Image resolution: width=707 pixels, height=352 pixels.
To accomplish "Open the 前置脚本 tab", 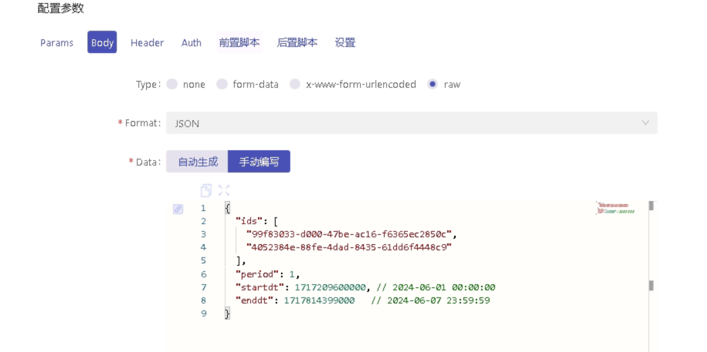I will click(239, 42).
